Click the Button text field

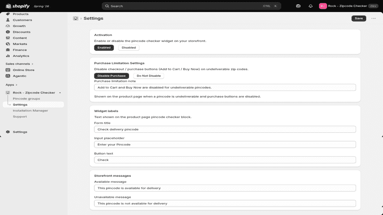pyautogui.click(x=225, y=160)
